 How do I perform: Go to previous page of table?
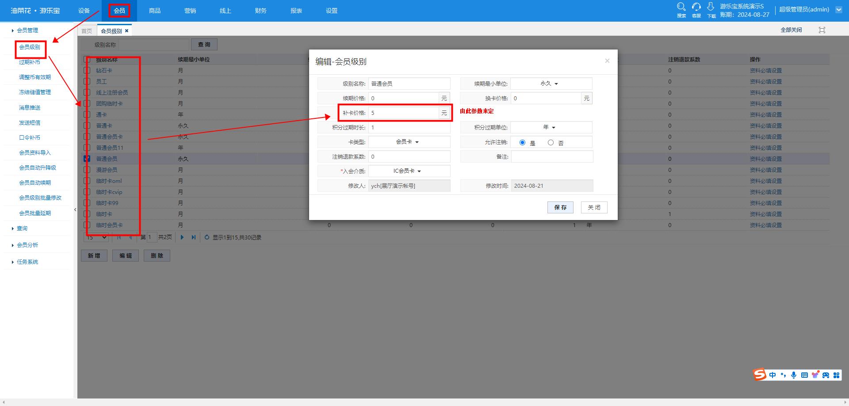point(130,237)
